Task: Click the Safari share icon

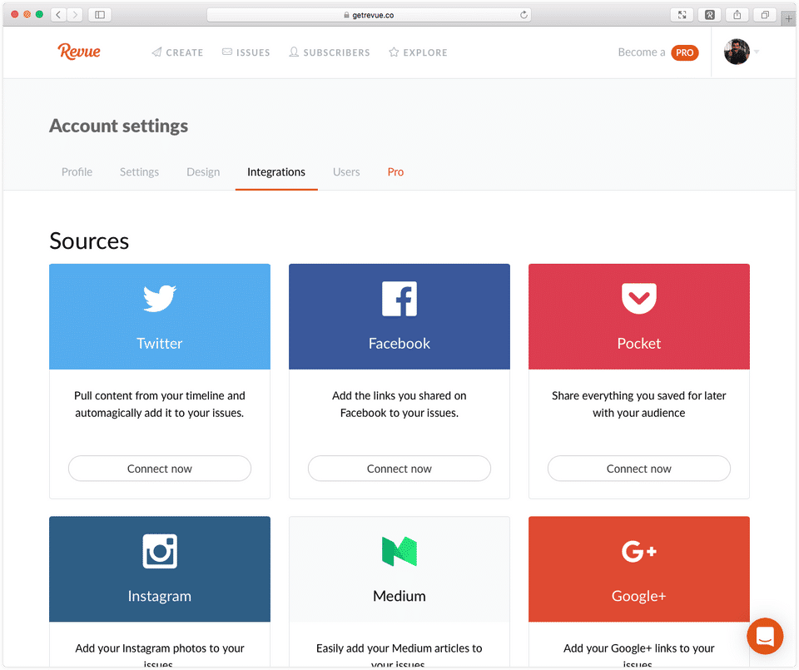Action: pyautogui.click(x=737, y=15)
